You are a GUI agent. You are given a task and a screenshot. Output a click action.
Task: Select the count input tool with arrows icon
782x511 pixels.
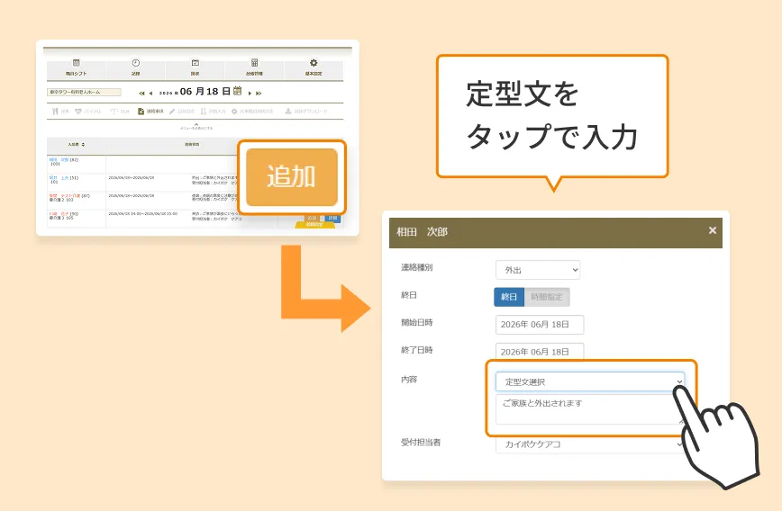pyautogui.click(x=213, y=111)
